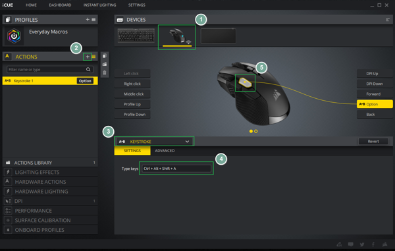
Task: Click the copy action icon
Action: tap(105, 56)
